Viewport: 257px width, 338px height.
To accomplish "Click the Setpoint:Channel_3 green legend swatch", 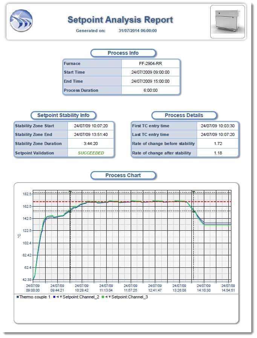I will pyautogui.click(x=103, y=297).
